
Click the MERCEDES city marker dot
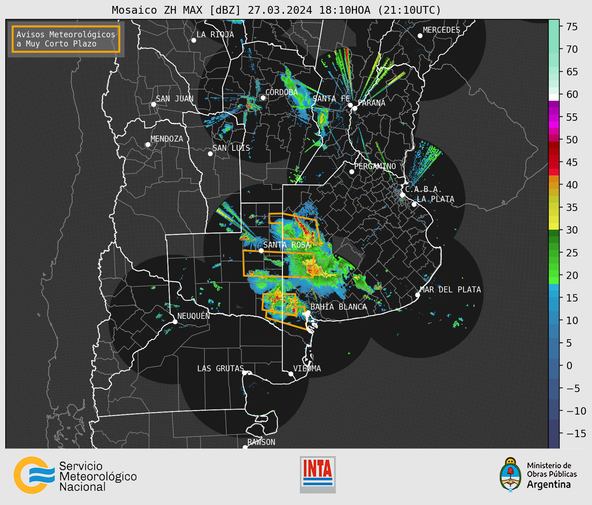pyautogui.click(x=420, y=36)
